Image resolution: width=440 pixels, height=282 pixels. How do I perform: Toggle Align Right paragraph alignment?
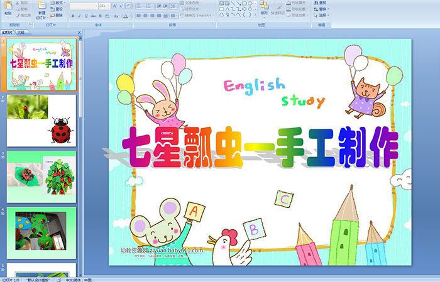[152, 16]
